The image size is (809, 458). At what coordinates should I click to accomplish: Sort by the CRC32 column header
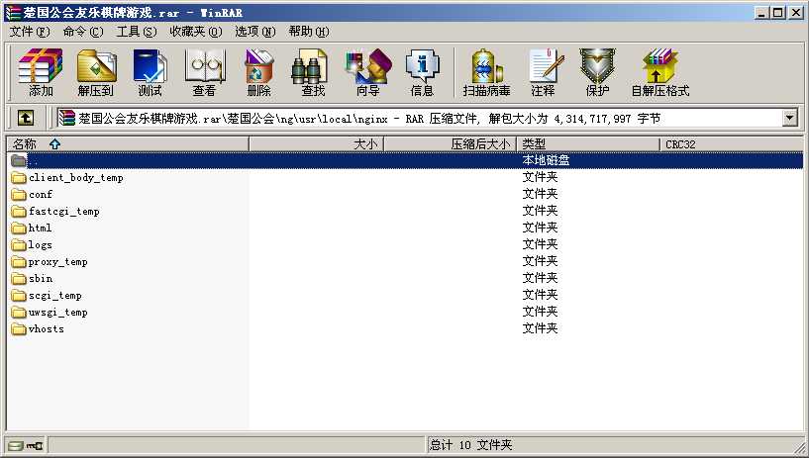[732, 144]
